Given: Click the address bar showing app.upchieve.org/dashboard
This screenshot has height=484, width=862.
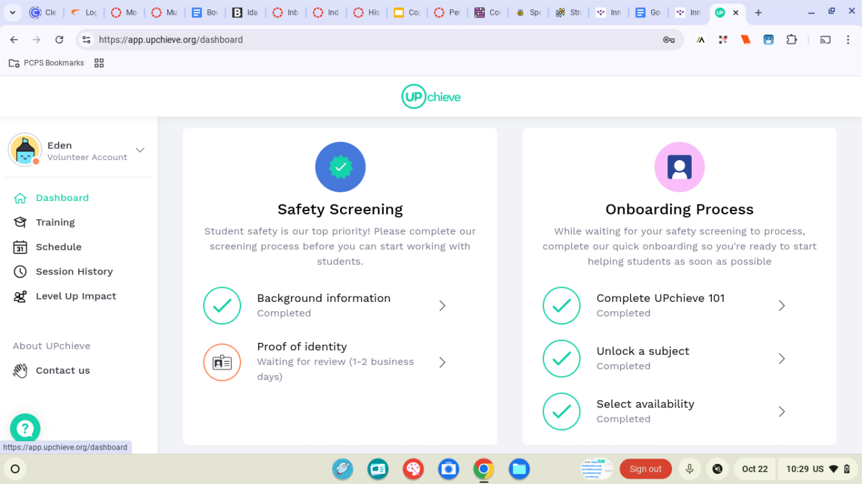Looking at the screenshot, I should pyautogui.click(x=380, y=40).
